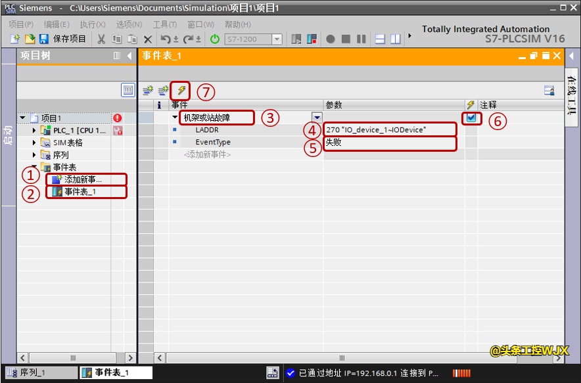Click the stop square icon

point(346,39)
